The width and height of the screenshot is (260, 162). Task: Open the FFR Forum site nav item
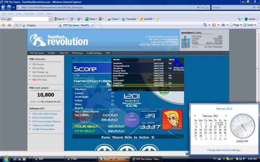pyautogui.click(x=77, y=53)
